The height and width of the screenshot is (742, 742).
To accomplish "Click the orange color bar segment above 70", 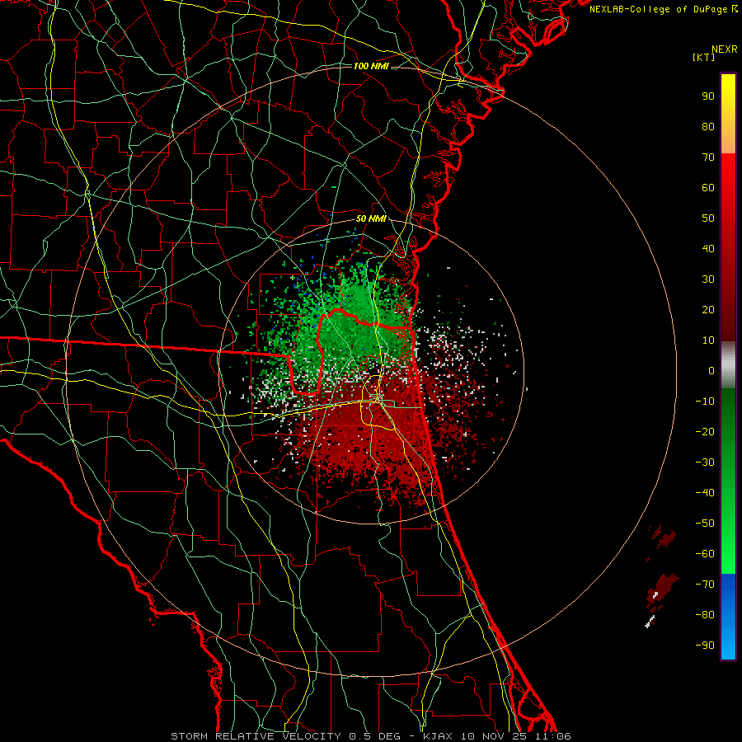I will (x=728, y=142).
